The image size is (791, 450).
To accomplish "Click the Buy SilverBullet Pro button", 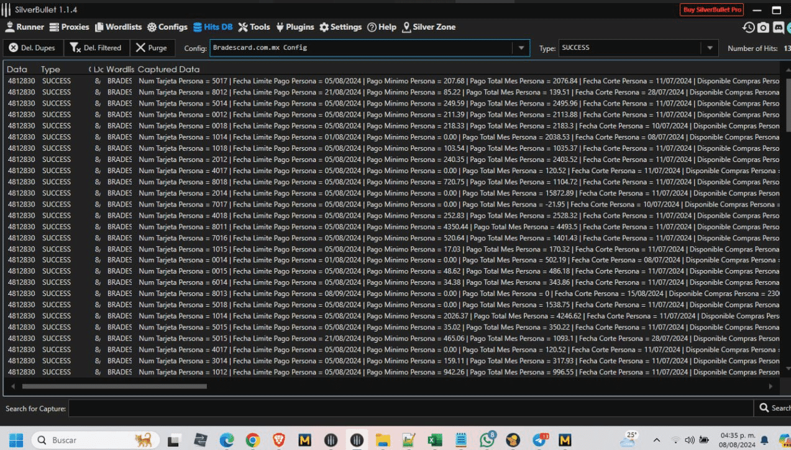I will click(711, 10).
